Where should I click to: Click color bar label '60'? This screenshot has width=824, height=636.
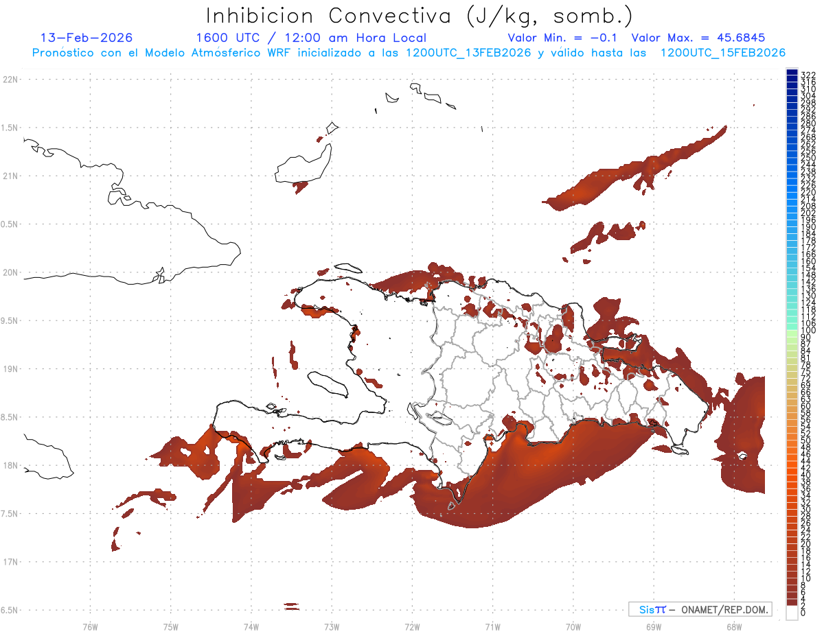click(x=806, y=406)
